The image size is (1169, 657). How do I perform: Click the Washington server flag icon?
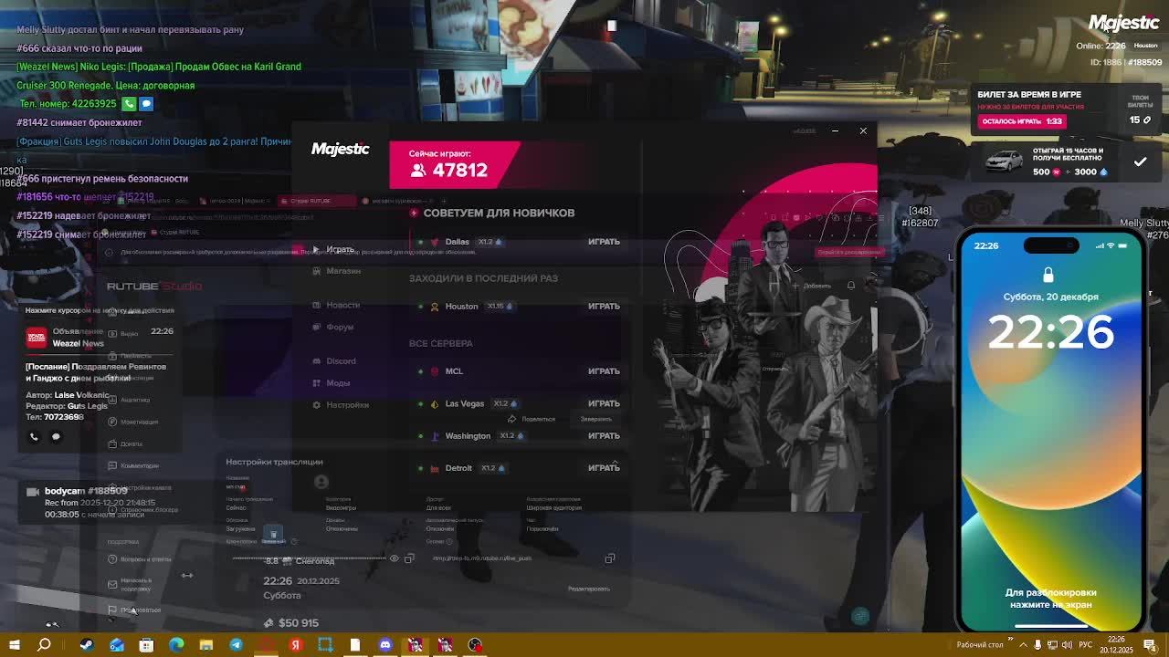434,436
